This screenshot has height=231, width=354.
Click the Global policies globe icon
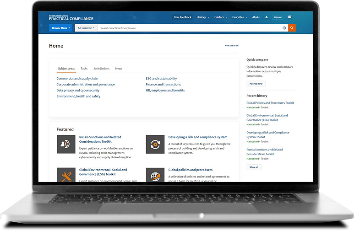155,175
